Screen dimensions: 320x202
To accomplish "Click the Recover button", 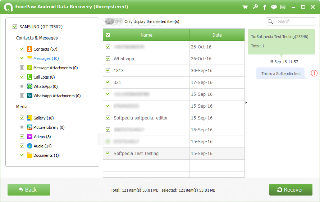I will (291, 189).
